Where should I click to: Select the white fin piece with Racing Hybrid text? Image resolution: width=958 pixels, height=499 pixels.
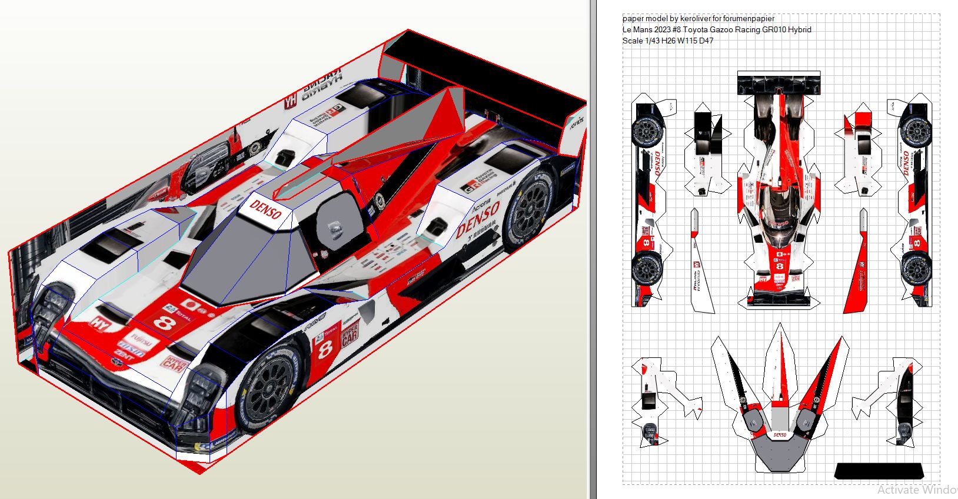tap(700, 264)
